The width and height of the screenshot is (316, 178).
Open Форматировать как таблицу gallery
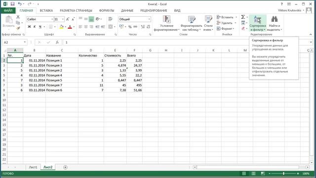[x=191, y=23]
